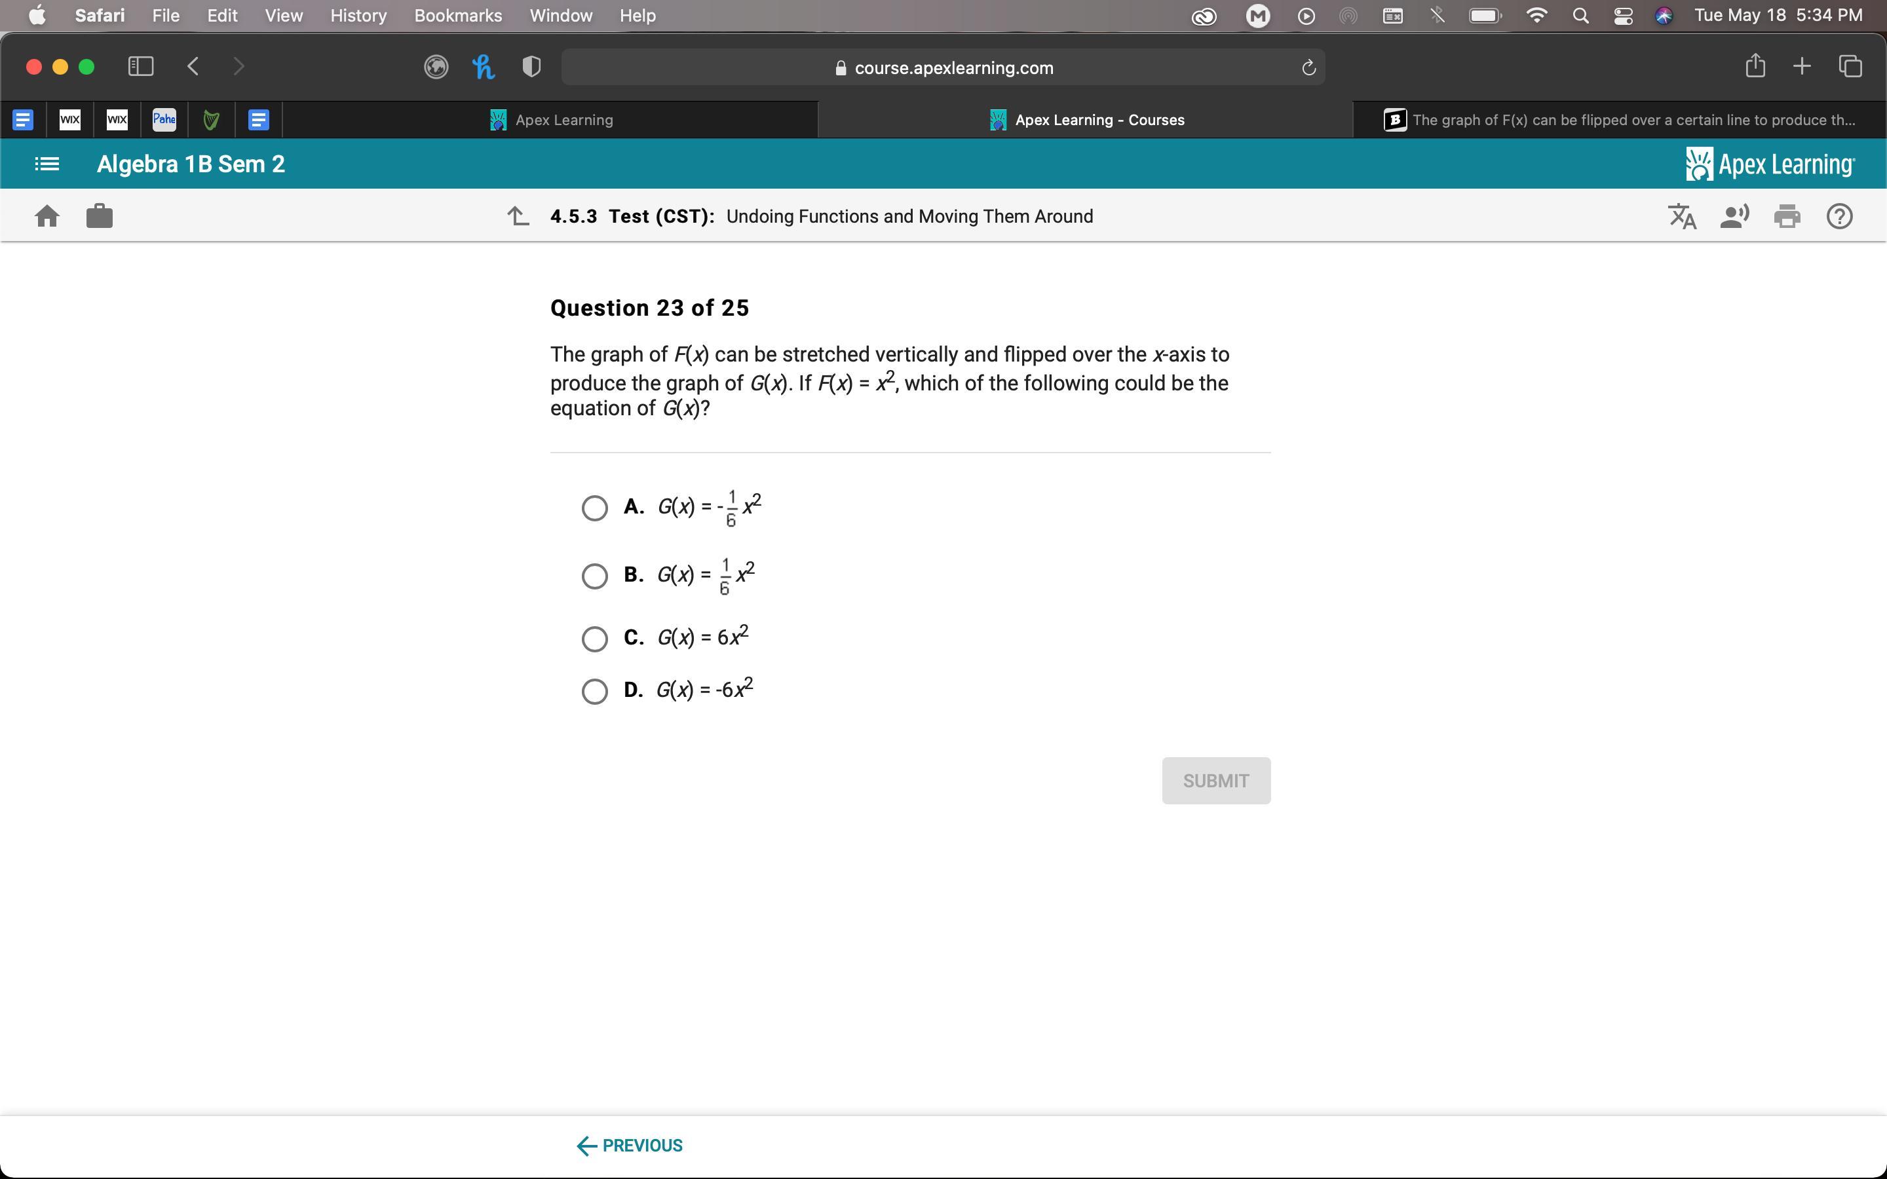Open the Bookmarks menu
This screenshot has width=1887, height=1179.
coord(458,16)
